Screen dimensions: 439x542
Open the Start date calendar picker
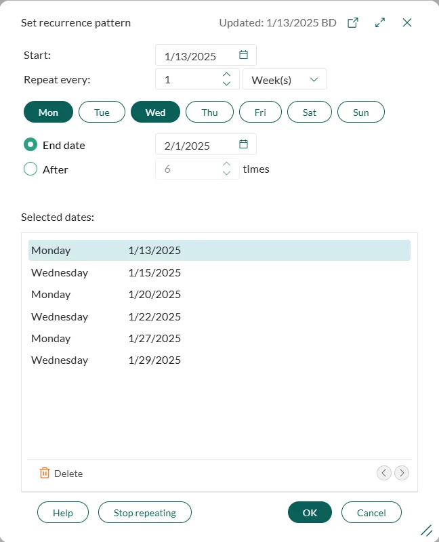pyautogui.click(x=244, y=55)
